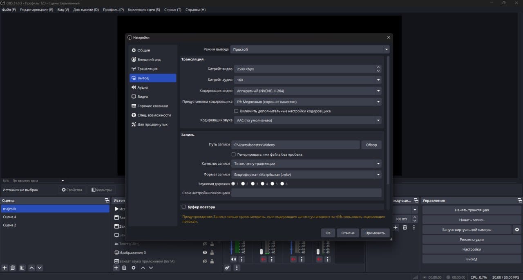Move the source up in the sources toolbar
This screenshot has height=280, width=523.
(143, 268)
